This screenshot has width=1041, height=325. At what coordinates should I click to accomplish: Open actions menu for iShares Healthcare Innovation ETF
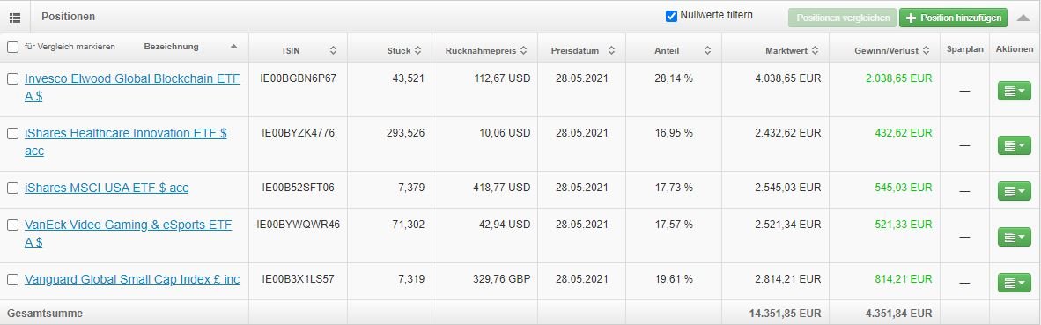(x=1014, y=145)
